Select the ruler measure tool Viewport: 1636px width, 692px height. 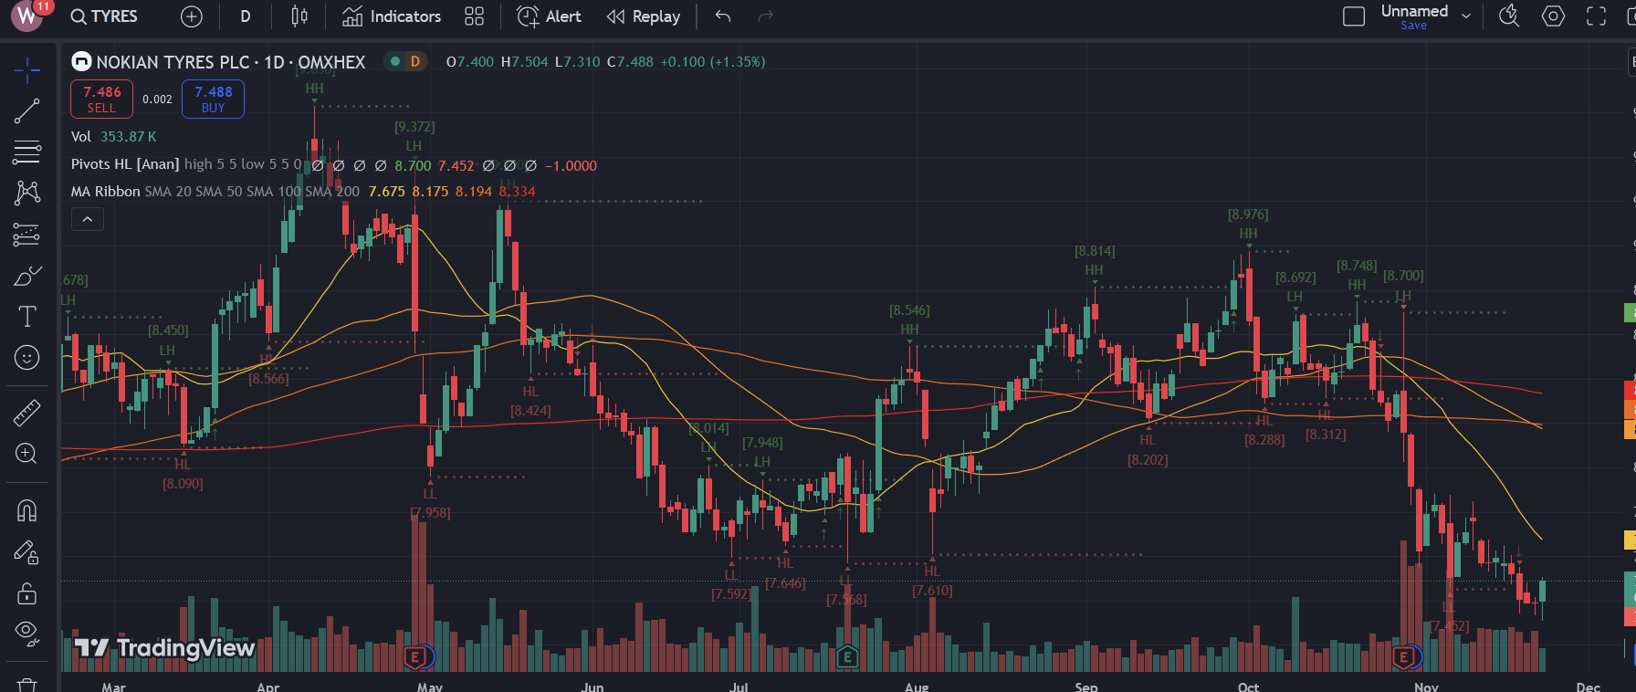click(x=26, y=413)
